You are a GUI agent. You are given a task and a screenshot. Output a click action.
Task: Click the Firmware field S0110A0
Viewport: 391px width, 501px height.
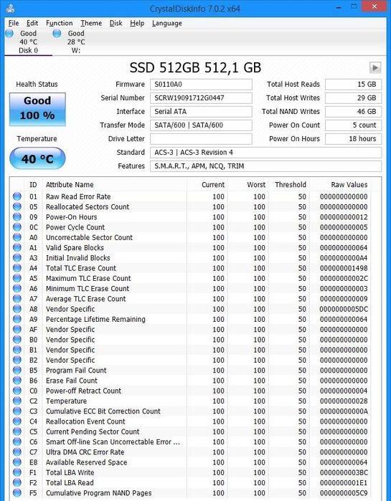pos(201,85)
